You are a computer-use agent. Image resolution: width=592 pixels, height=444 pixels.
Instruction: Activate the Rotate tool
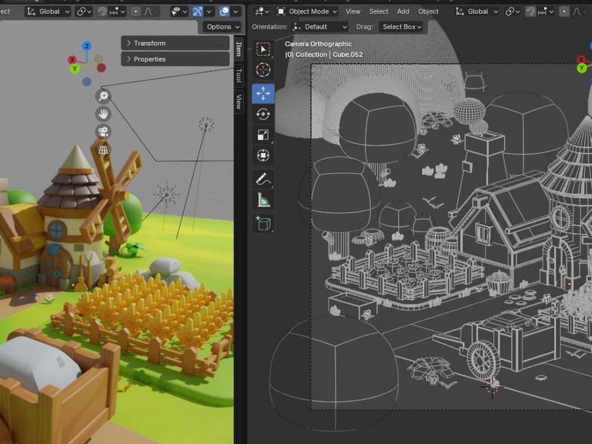tap(263, 114)
